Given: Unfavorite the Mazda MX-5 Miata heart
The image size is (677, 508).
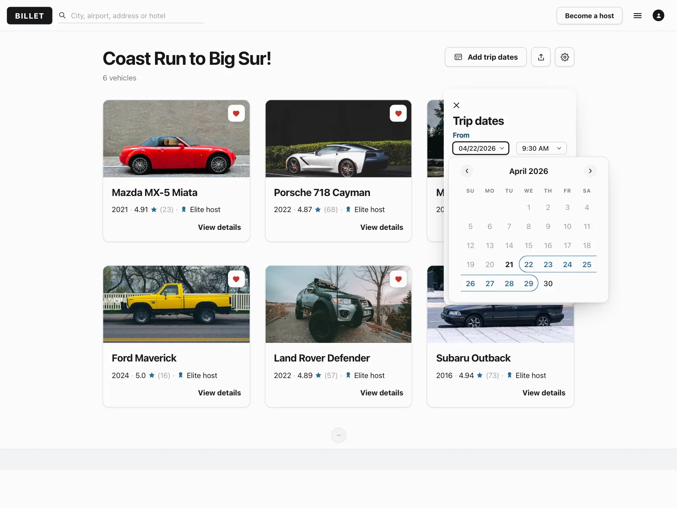Looking at the screenshot, I should (x=236, y=113).
